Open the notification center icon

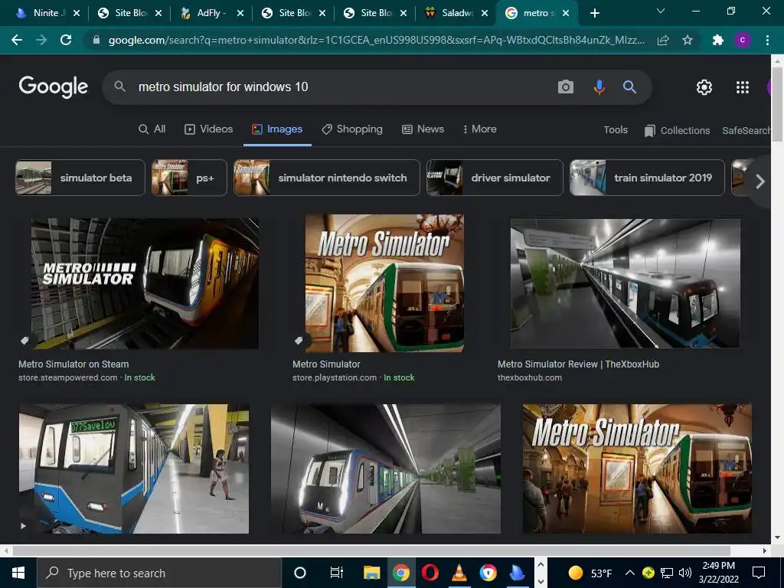pyautogui.click(x=759, y=573)
